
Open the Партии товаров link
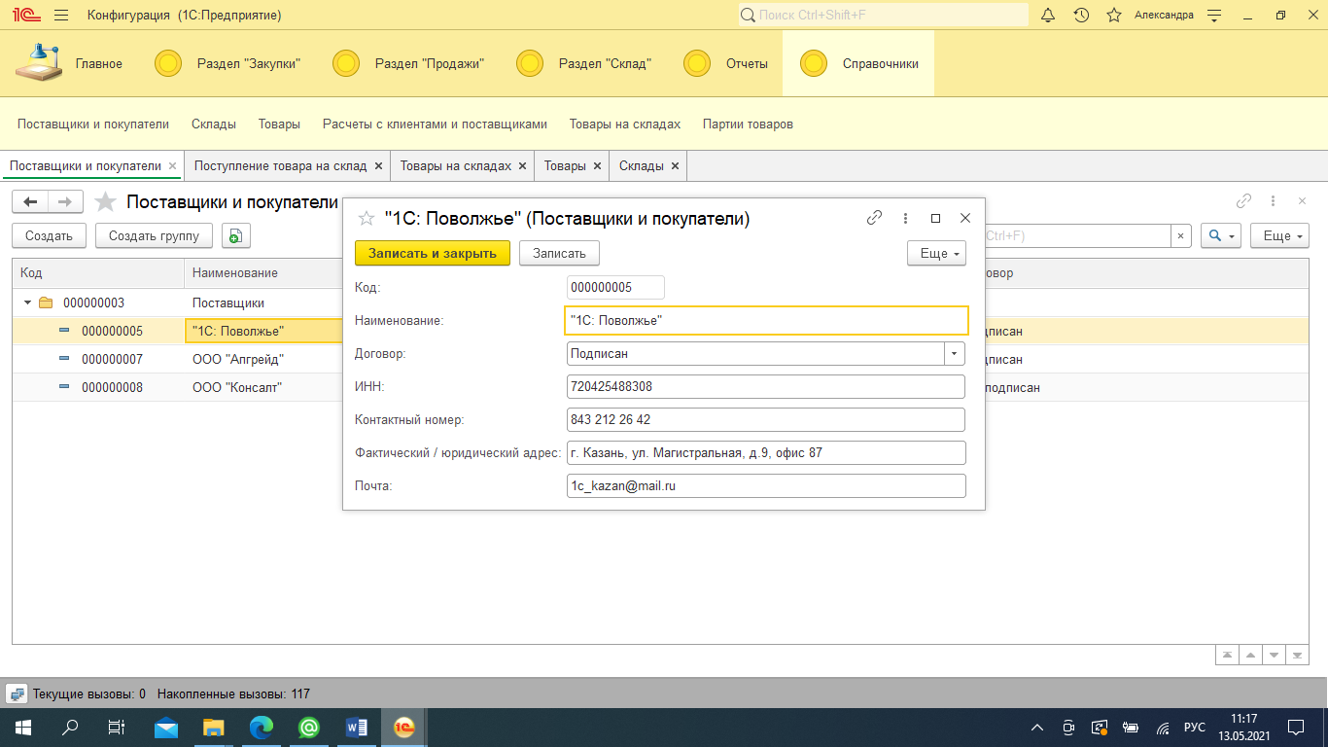click(748, 124)
